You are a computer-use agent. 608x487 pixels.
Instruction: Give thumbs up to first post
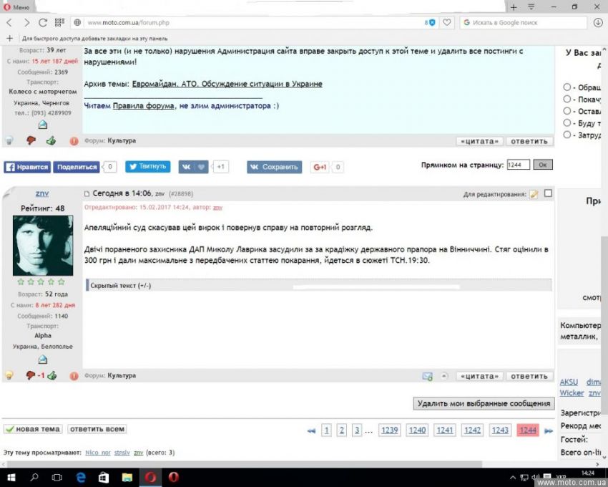(52, 140)
